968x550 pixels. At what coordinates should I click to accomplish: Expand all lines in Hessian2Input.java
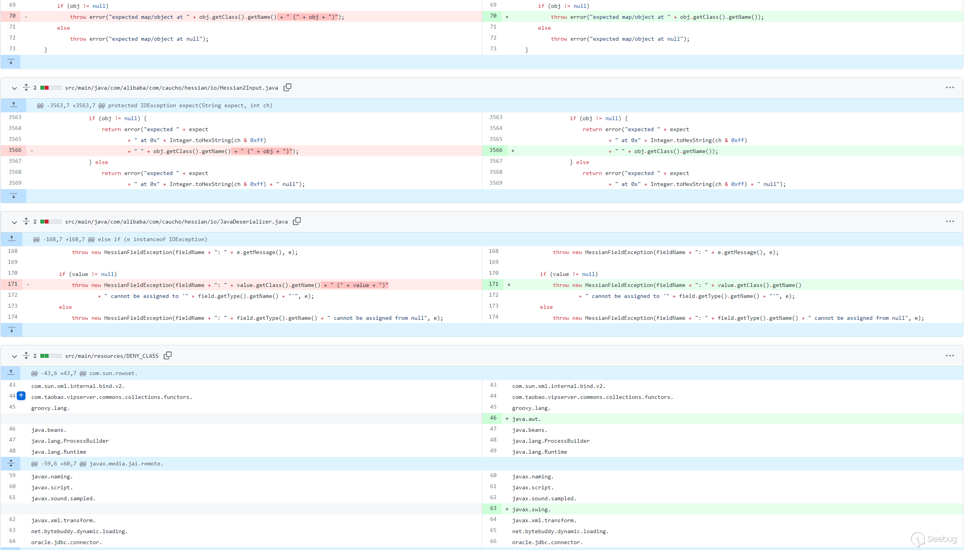(26, 87)
